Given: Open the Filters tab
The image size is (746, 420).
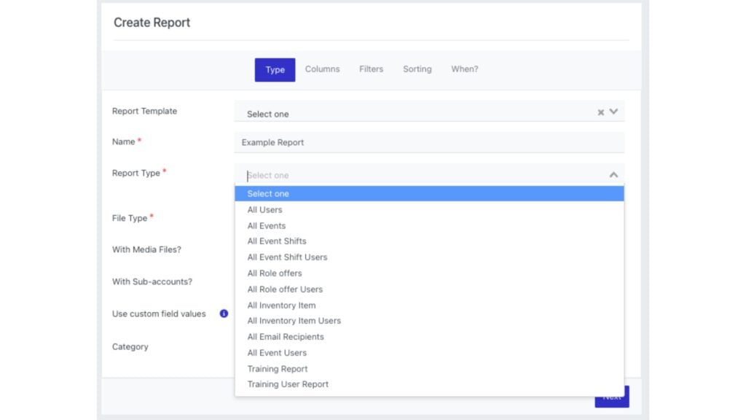Looking at the screenshot, I should (371, 69).
